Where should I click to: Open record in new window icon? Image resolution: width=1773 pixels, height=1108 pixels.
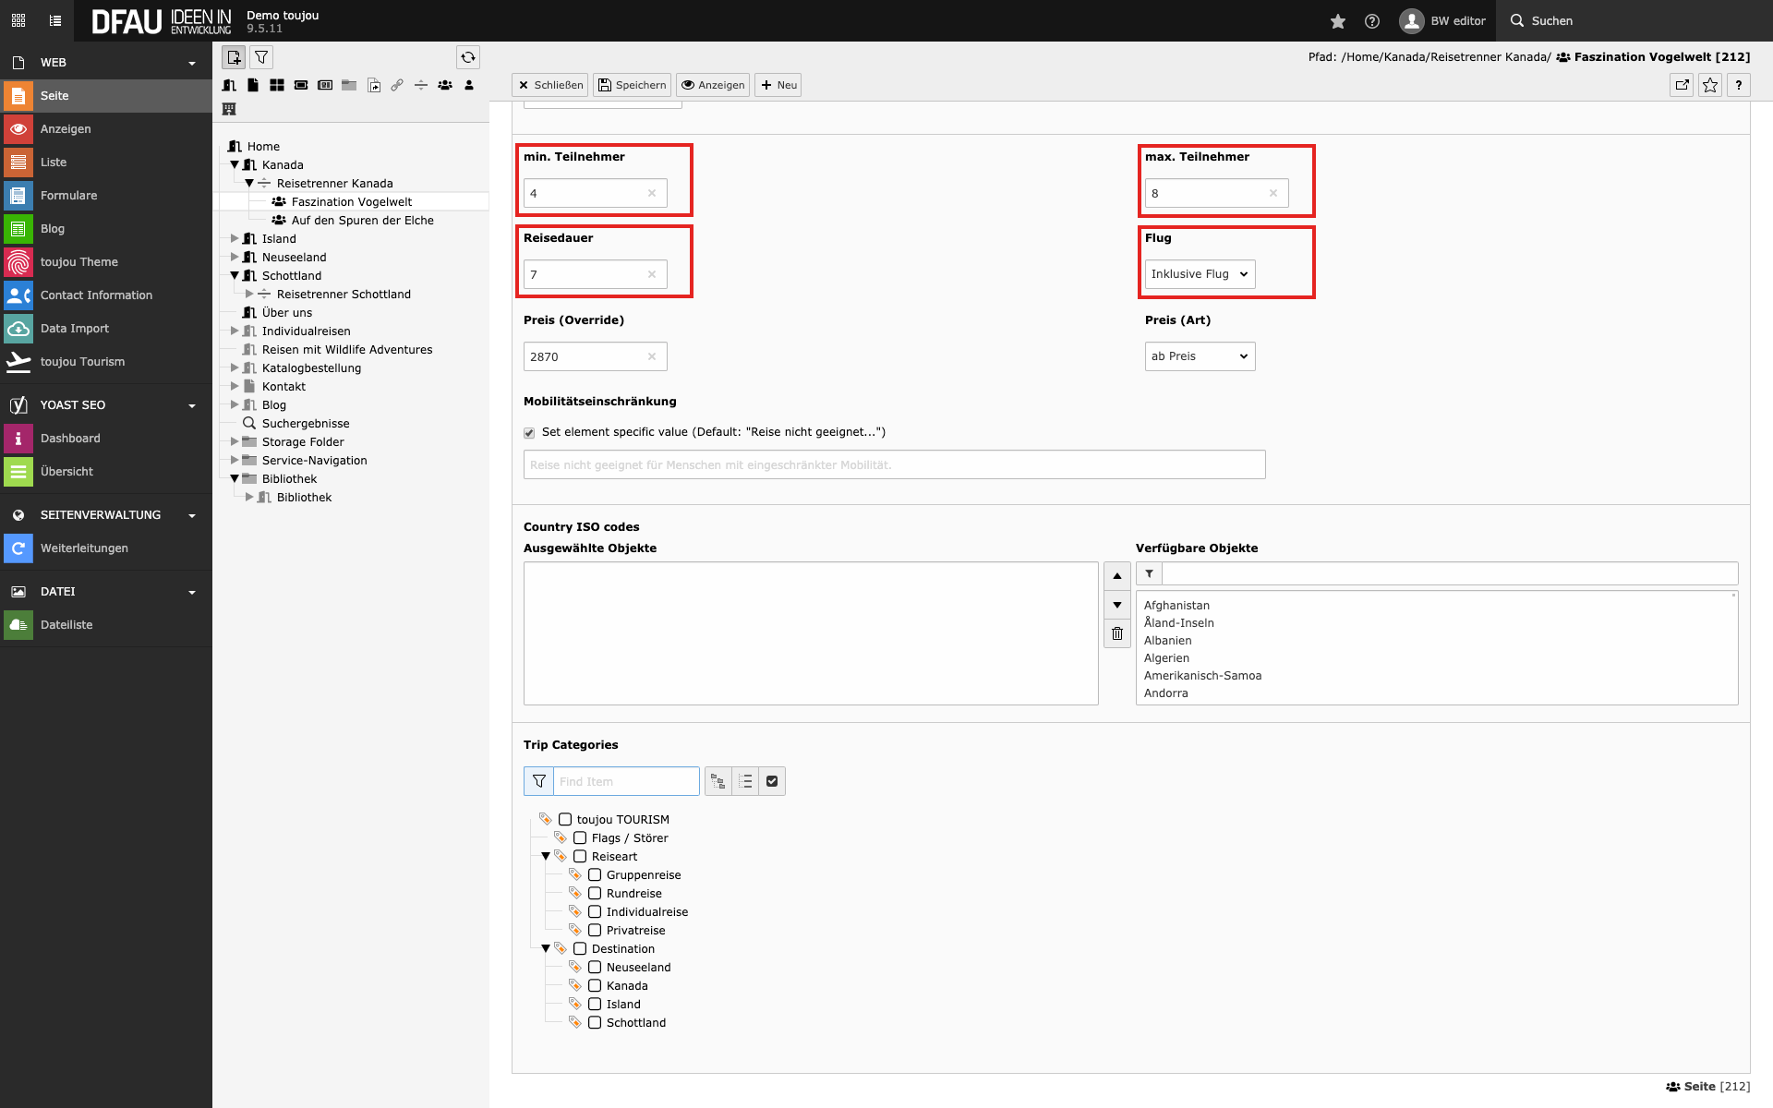1682,85
